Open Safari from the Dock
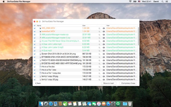 click(51, 104)
